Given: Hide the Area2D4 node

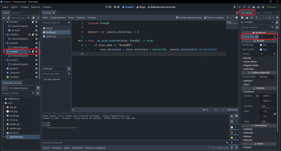Looking at the screenshot, I should (36, 35).
